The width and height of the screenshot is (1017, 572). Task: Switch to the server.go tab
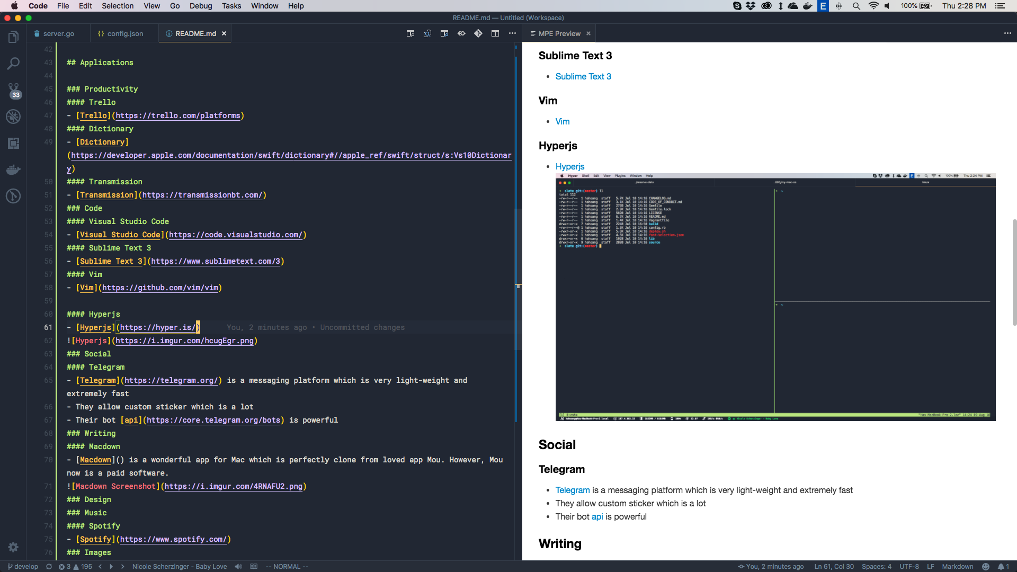coord(58,33)
